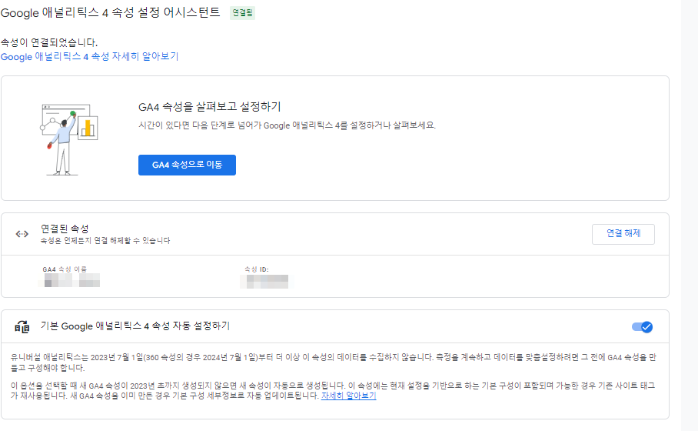The width and height of the screenshot is (698, 431).
Task: Click the 기본 Google 애널리틱스 4 속성 자동 설정하기 title
Action: click(x=135, y=326)
